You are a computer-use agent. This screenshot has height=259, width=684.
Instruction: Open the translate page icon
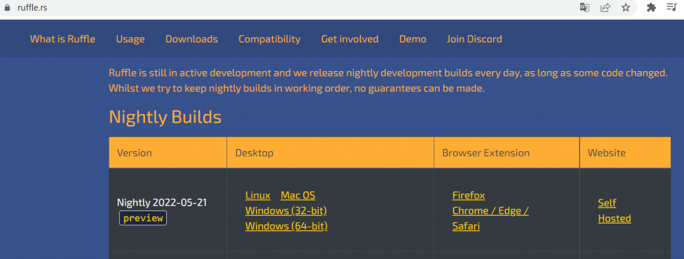click(x=585, y=8)
